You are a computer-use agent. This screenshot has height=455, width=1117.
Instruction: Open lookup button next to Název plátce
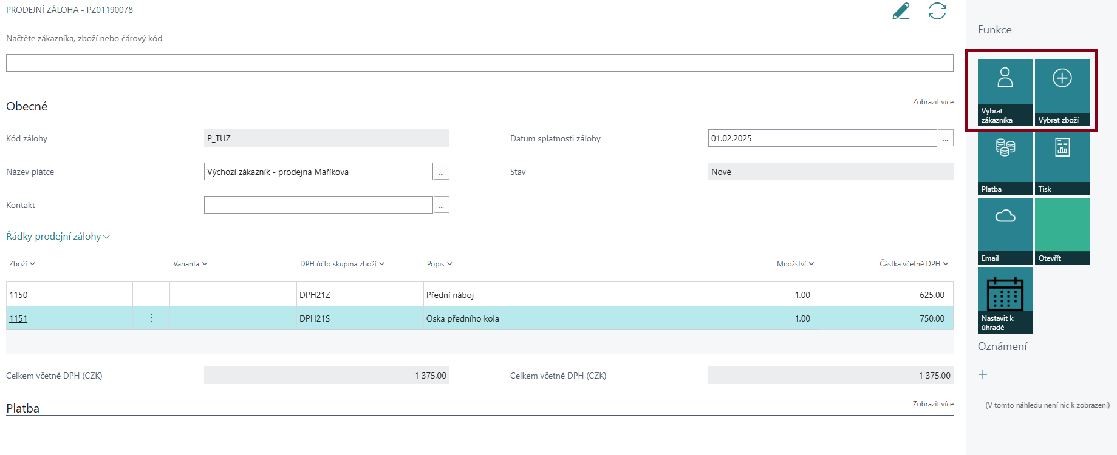[442, 172]
